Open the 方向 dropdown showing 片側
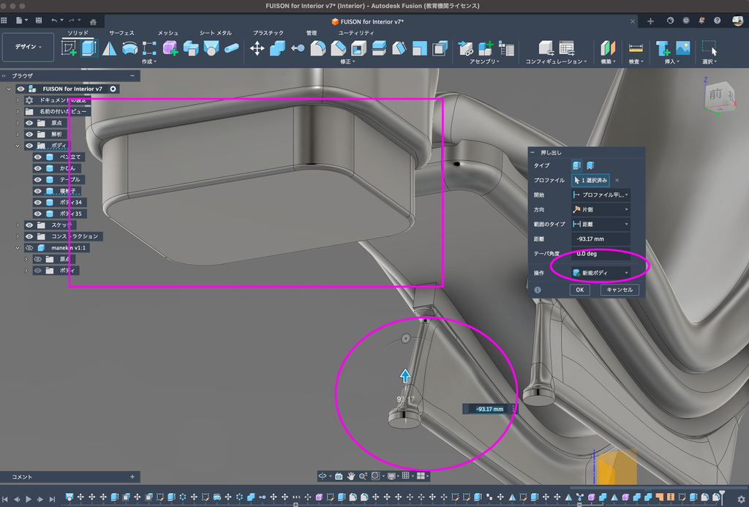Image resolution: width=749 pixels, height=507 pixels. coord(601,209)
